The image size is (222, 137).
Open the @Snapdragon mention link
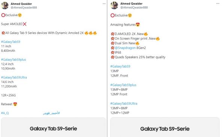pyautogui.click(x=125, y=48)
